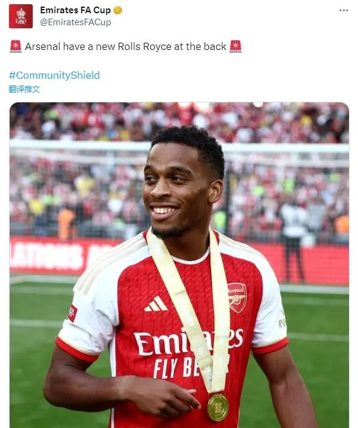Select the tweet text about Rolls Royce
Viewport: 358px width, 428px height.
pos(126,46)
